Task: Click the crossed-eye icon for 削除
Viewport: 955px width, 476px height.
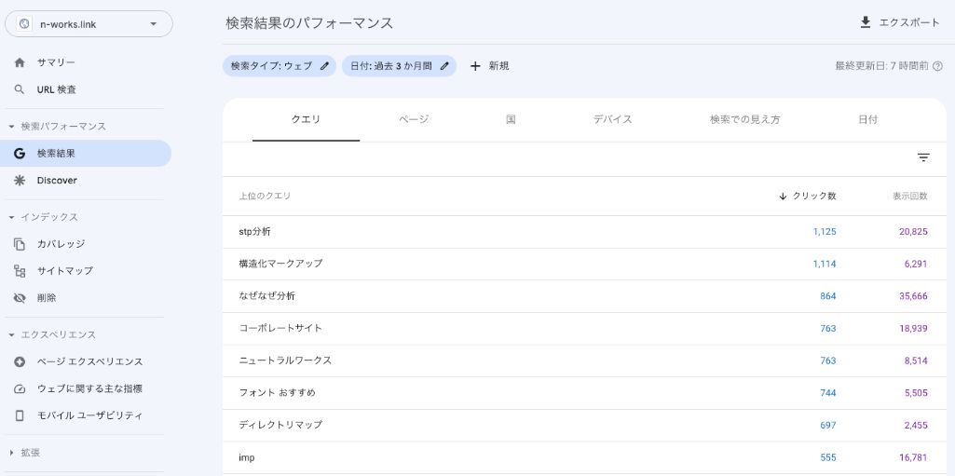Action: [x=20, y=298]
